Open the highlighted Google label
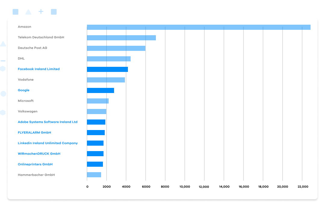The width and height of the screenshot is (325, 217). pyautogui.click(x=23, y=90)
